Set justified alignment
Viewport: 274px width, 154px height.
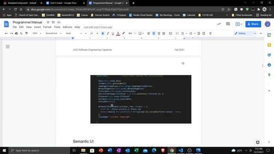164,33
